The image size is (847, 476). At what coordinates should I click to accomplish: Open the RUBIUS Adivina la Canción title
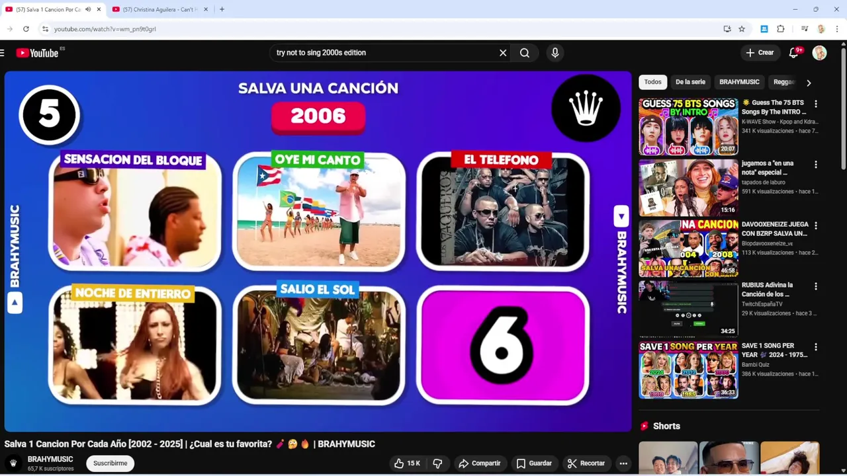click(768, 290)
